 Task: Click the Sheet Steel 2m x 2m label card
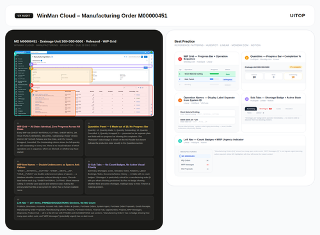(207, 121)
